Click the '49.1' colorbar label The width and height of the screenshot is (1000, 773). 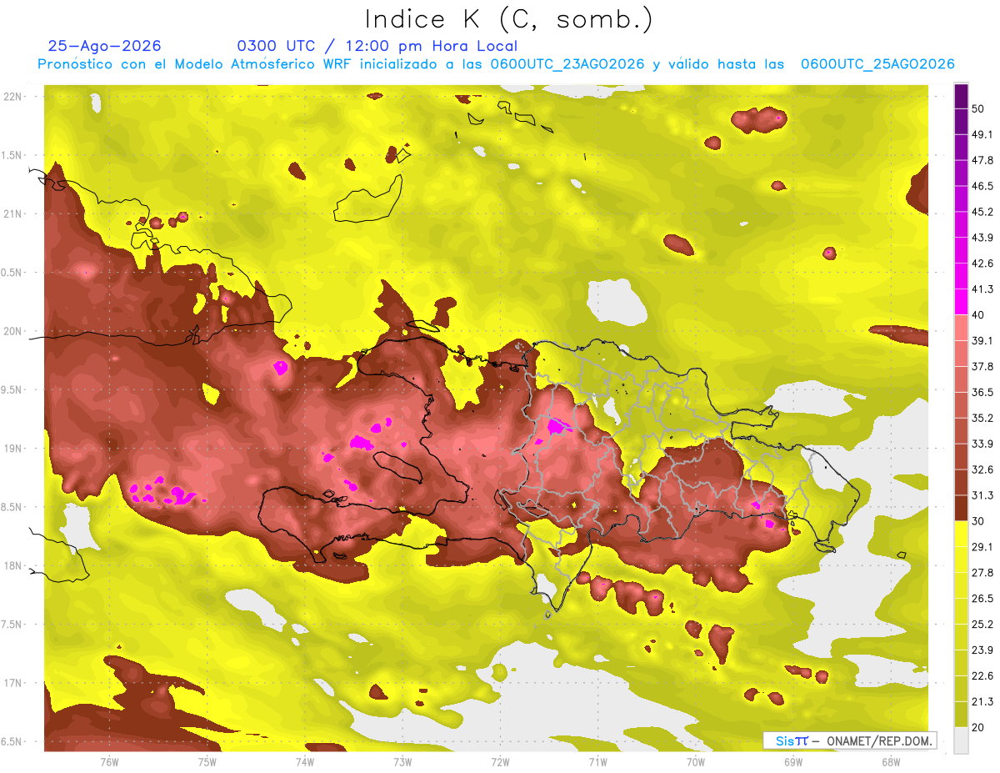(982, 134)
